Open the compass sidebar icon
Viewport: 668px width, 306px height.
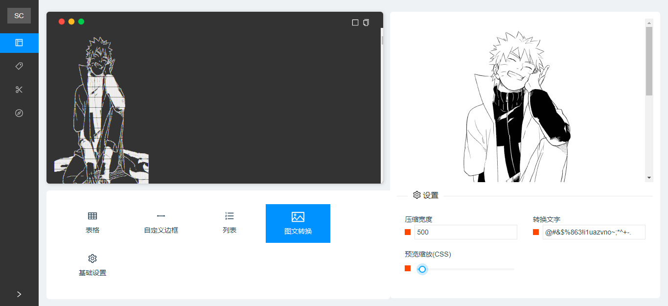[19, 113]
